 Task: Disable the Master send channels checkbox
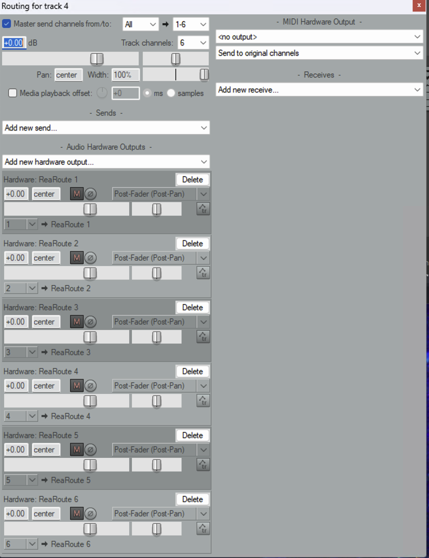[7, 24]
